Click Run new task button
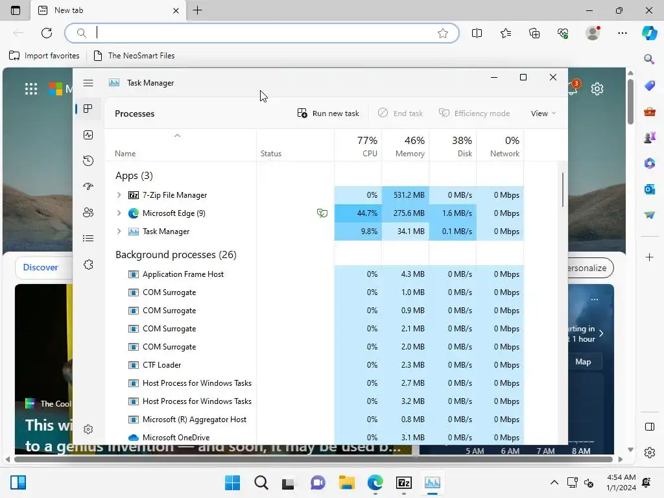 (328, 113)
